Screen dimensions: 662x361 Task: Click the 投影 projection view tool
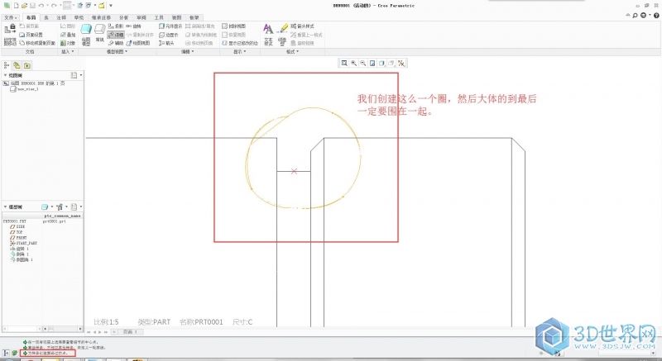[x=116, y=26]
